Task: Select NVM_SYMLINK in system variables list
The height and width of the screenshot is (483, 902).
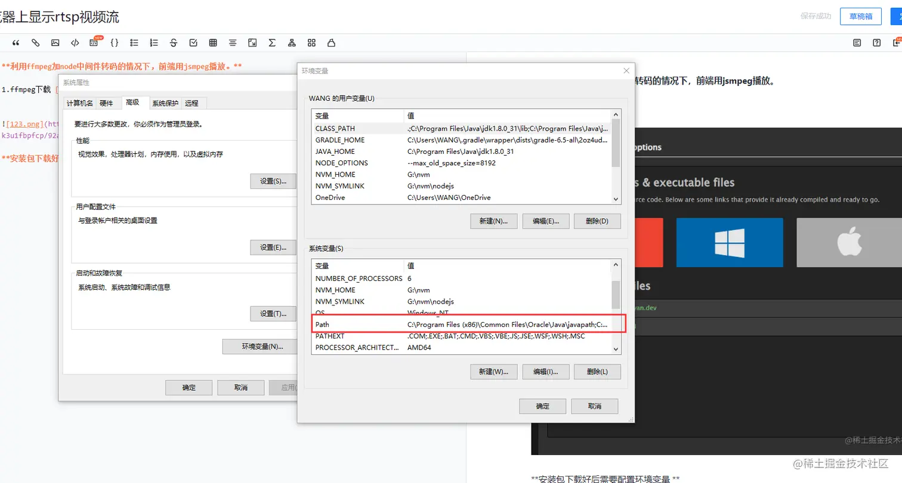Action: click(462, 302)
